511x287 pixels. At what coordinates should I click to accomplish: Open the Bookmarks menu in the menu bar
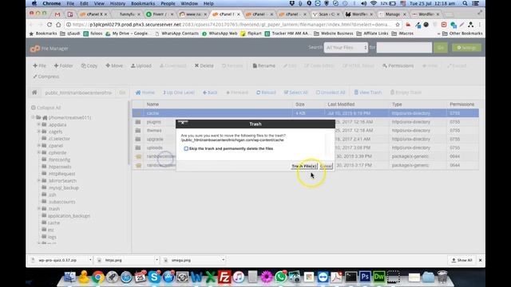143,3
